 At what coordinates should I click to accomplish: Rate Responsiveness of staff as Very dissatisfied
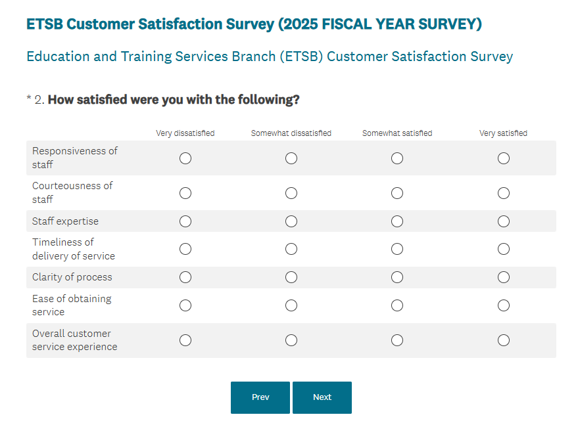pyautogui.click(x=185, y=158)
